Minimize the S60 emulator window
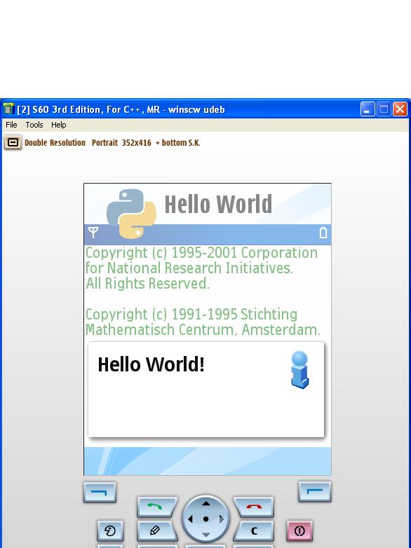Viewport: 411px width, 548px height. coord(368,109)
